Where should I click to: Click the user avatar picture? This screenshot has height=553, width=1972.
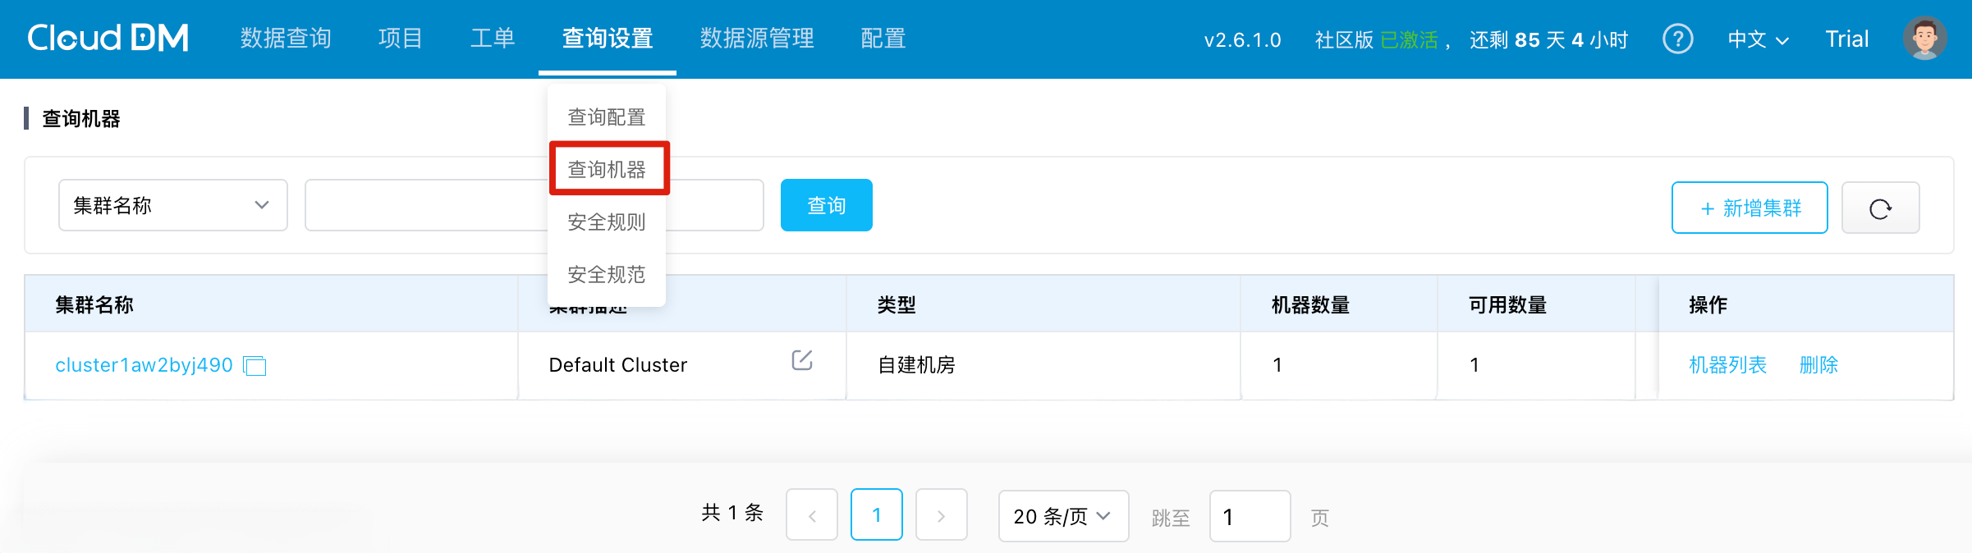pyautogui.click(x=1924, y=39)
